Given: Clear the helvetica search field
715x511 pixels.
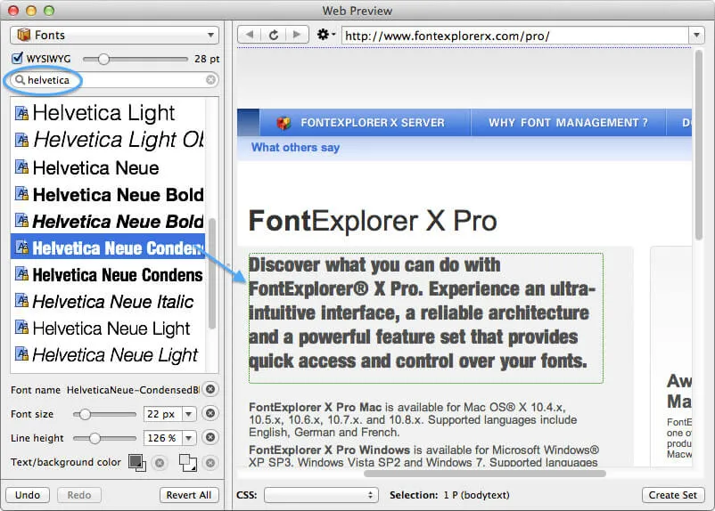Looking at the screenshot, I should [x=211, y=80].
